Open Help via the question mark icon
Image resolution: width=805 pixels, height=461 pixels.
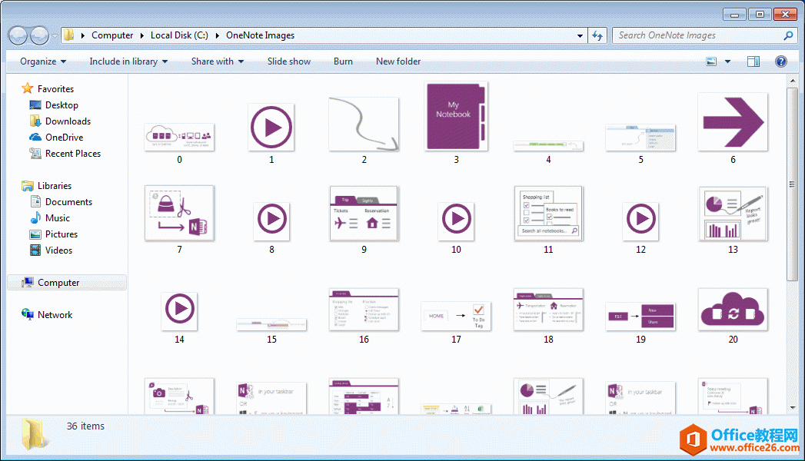click(x=781, y=61)
